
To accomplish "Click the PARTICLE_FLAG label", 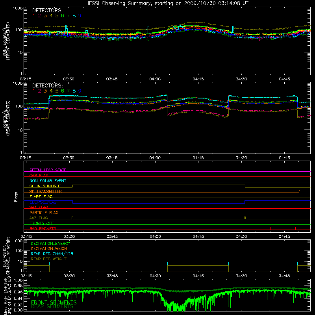I will [x=44, y=212].
